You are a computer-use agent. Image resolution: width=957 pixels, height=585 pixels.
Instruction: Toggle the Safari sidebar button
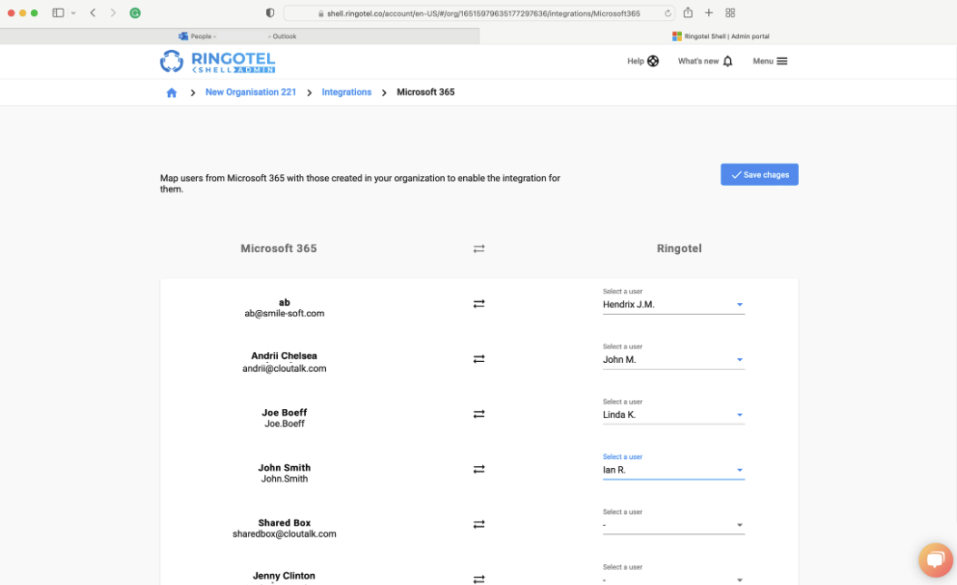[x=58, y=13]
